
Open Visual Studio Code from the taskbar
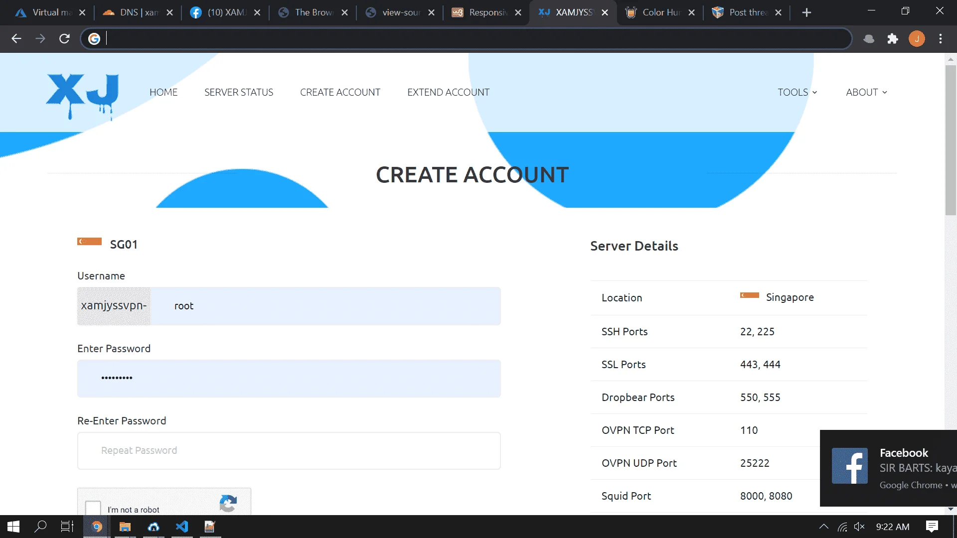point(182,527)
